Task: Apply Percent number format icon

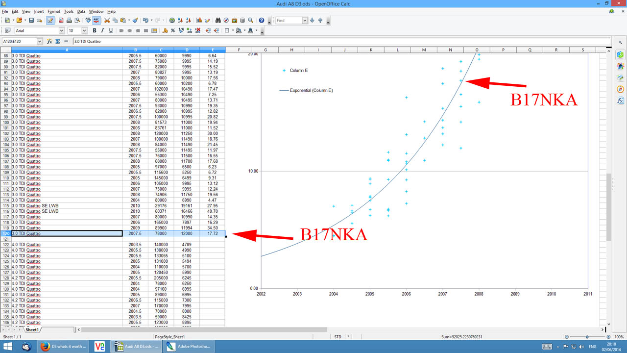Action: (173, 30)
